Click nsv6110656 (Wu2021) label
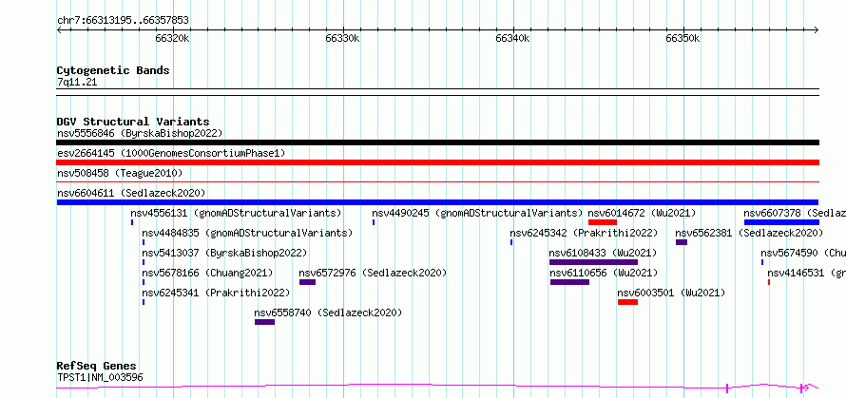This screenshot has width=846, height=398. point(605,273)
